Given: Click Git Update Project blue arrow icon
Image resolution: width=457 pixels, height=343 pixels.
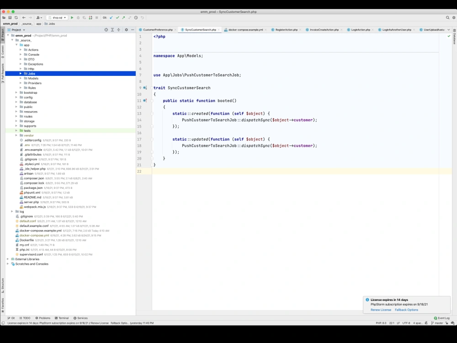Looking at the screenshot, I should pos(112,18).
